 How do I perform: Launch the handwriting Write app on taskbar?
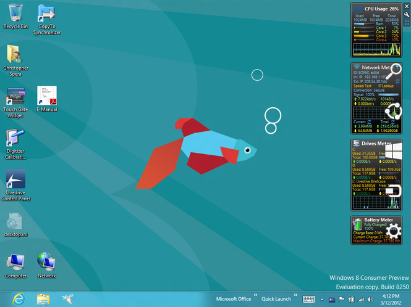coord(68,299)
